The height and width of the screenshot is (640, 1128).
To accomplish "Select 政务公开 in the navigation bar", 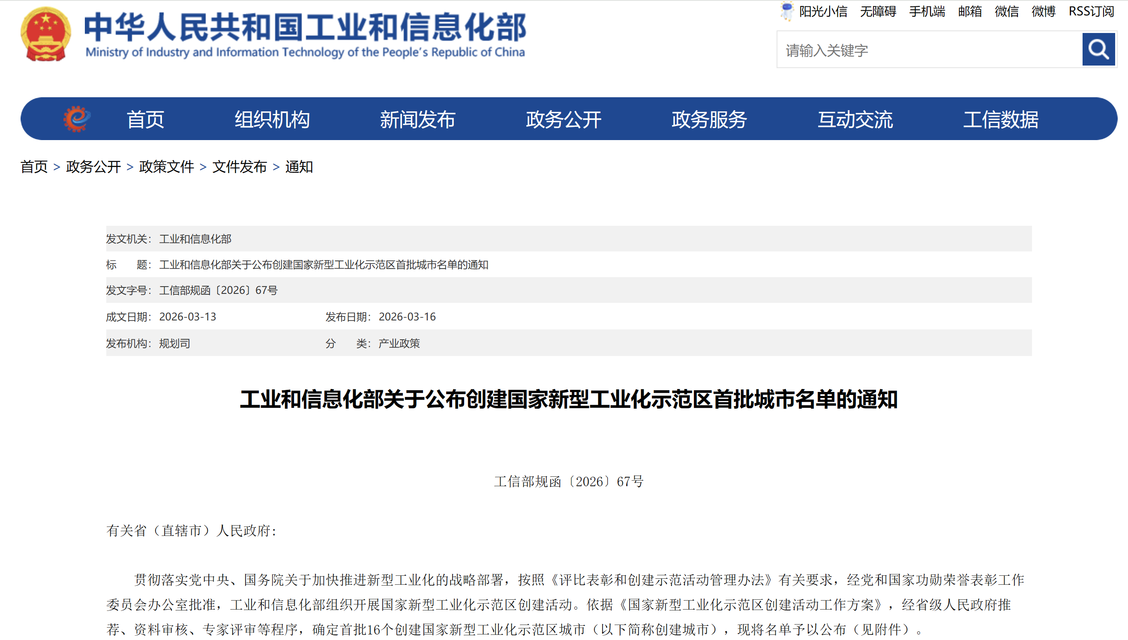I will click(x=563, y=120).
